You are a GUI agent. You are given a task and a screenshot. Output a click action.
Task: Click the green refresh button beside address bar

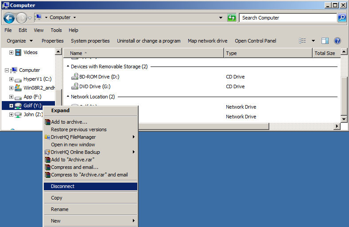click(x=232, y=18)
